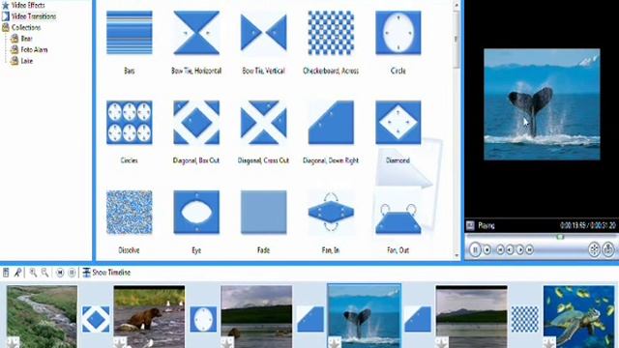Click the monitor icon beside Playing status
Image resolution: width=619 pixels, height=348 pixels.
(470, 225)
